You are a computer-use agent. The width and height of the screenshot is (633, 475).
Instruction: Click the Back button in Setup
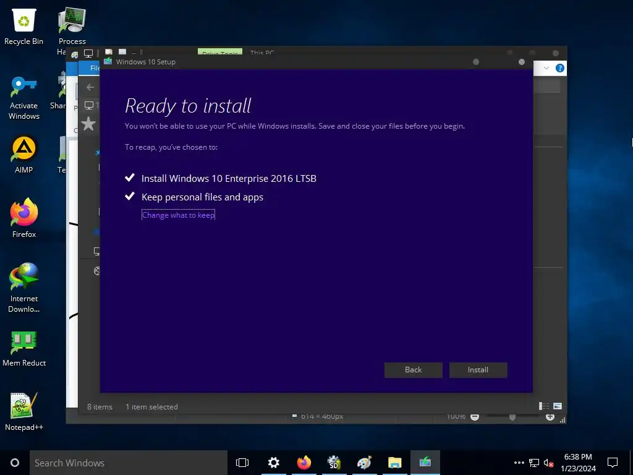[413, 370]
